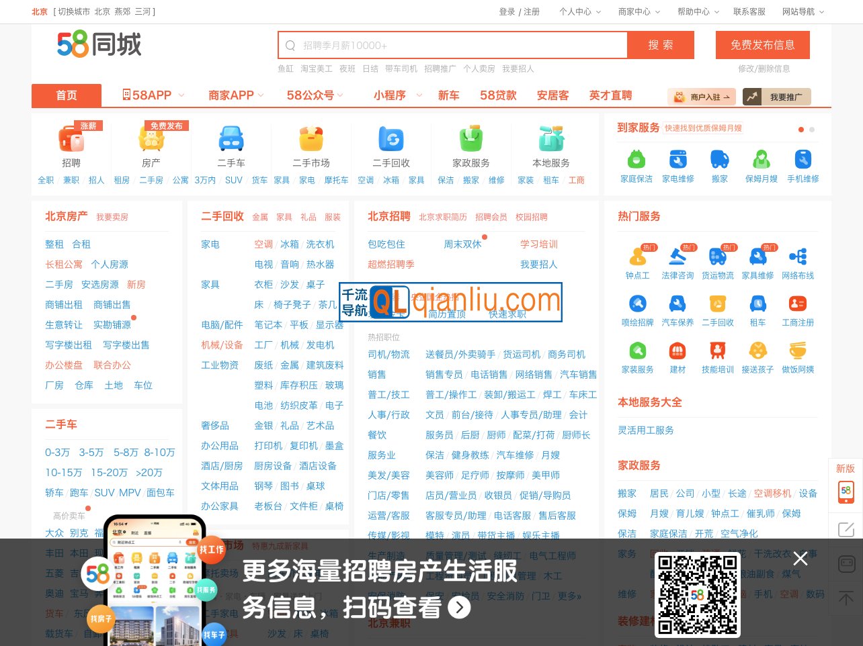Screen dimensions: 863x646
Task: Select the 二手市场 category icon
Action: [311, 139]
